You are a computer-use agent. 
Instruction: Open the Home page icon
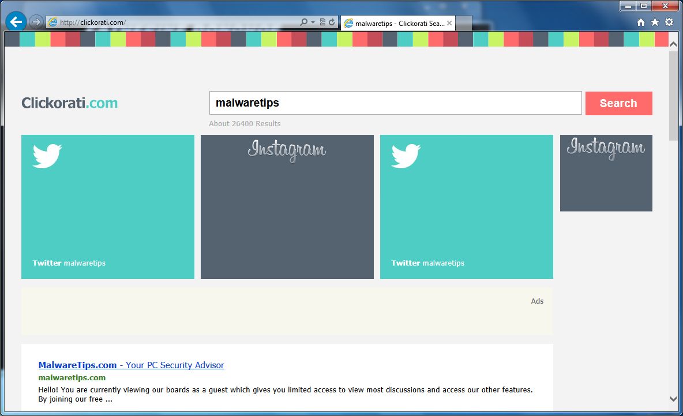click(641, 22)
